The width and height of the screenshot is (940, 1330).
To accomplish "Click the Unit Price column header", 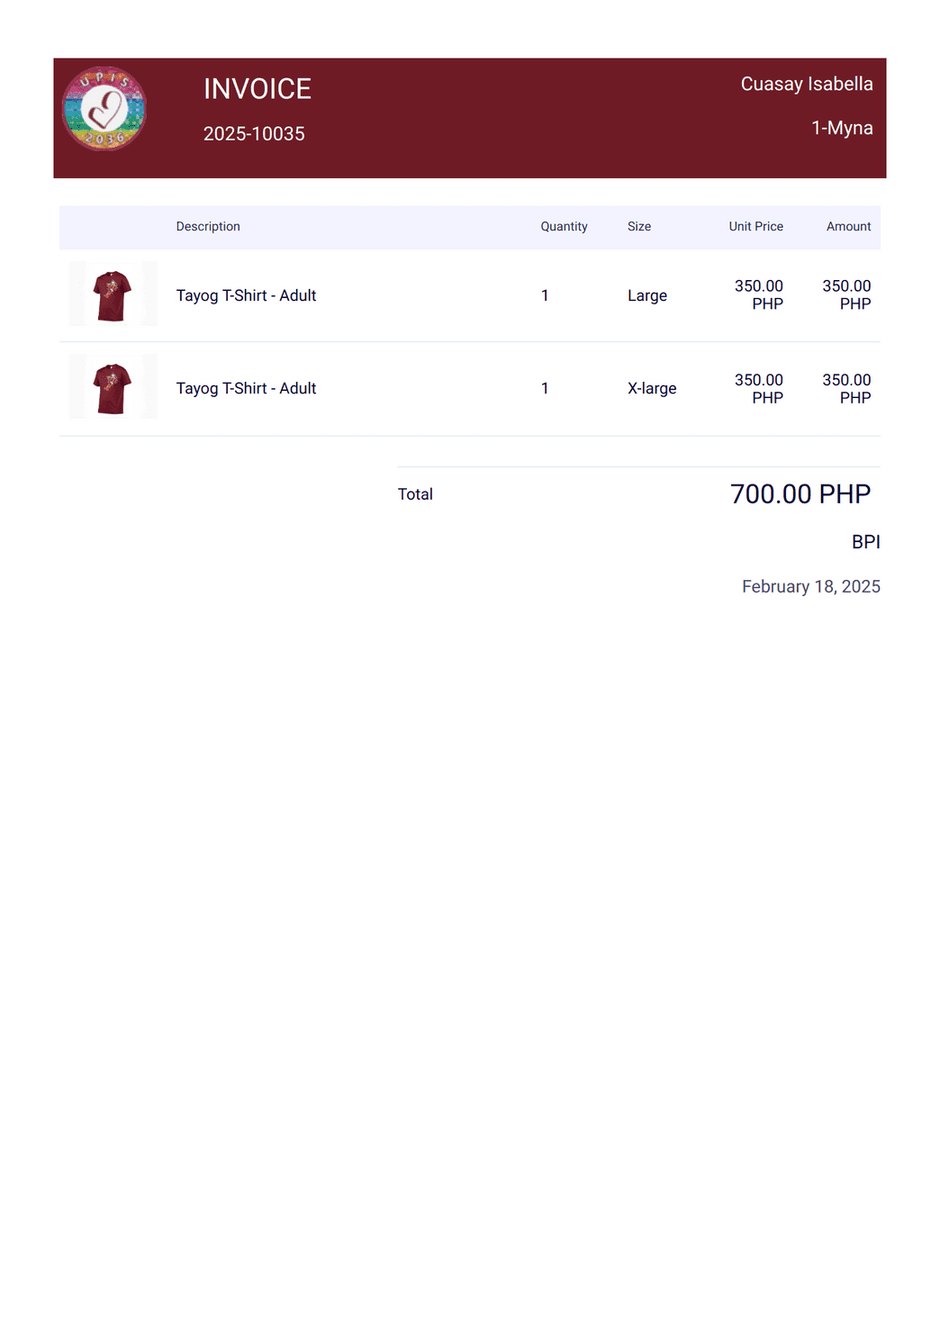I will click(x=755, y=227).
